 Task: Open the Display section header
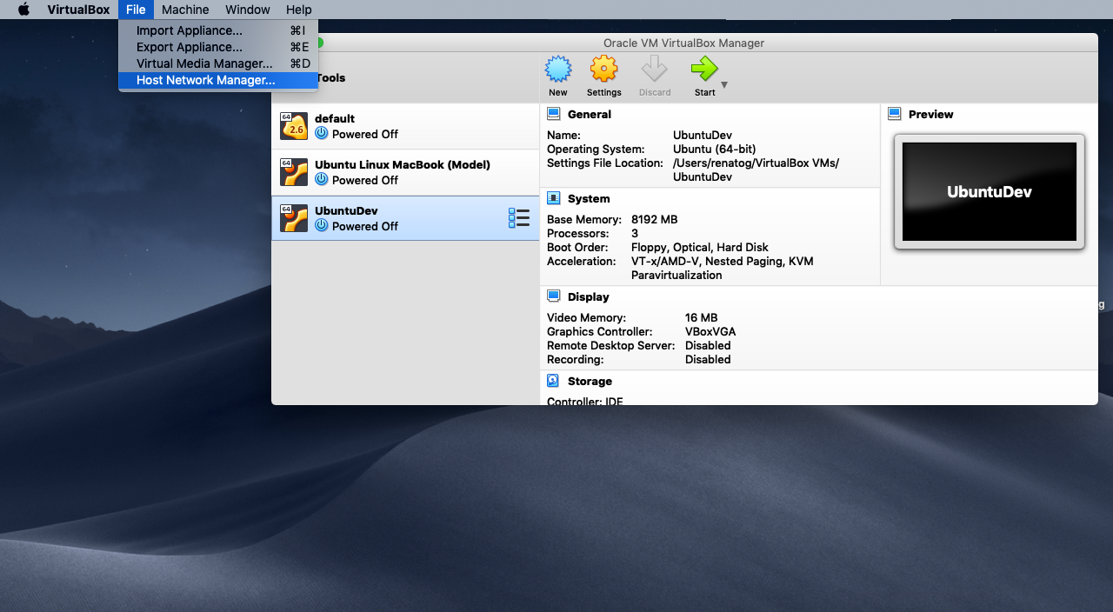588,296
